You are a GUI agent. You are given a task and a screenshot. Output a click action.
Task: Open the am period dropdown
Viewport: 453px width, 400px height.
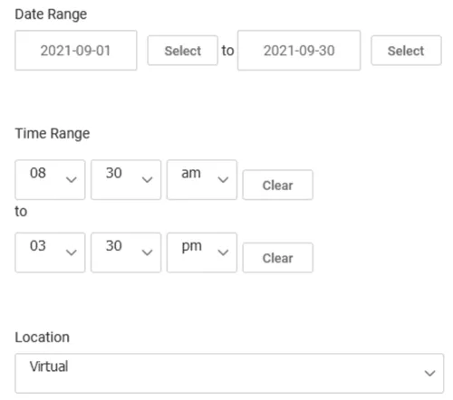[202, 180]
